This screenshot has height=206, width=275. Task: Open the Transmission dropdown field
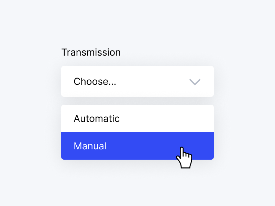(x=137, y=81)
